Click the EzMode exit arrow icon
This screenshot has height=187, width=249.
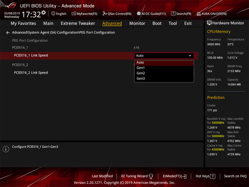coord(184,176)
